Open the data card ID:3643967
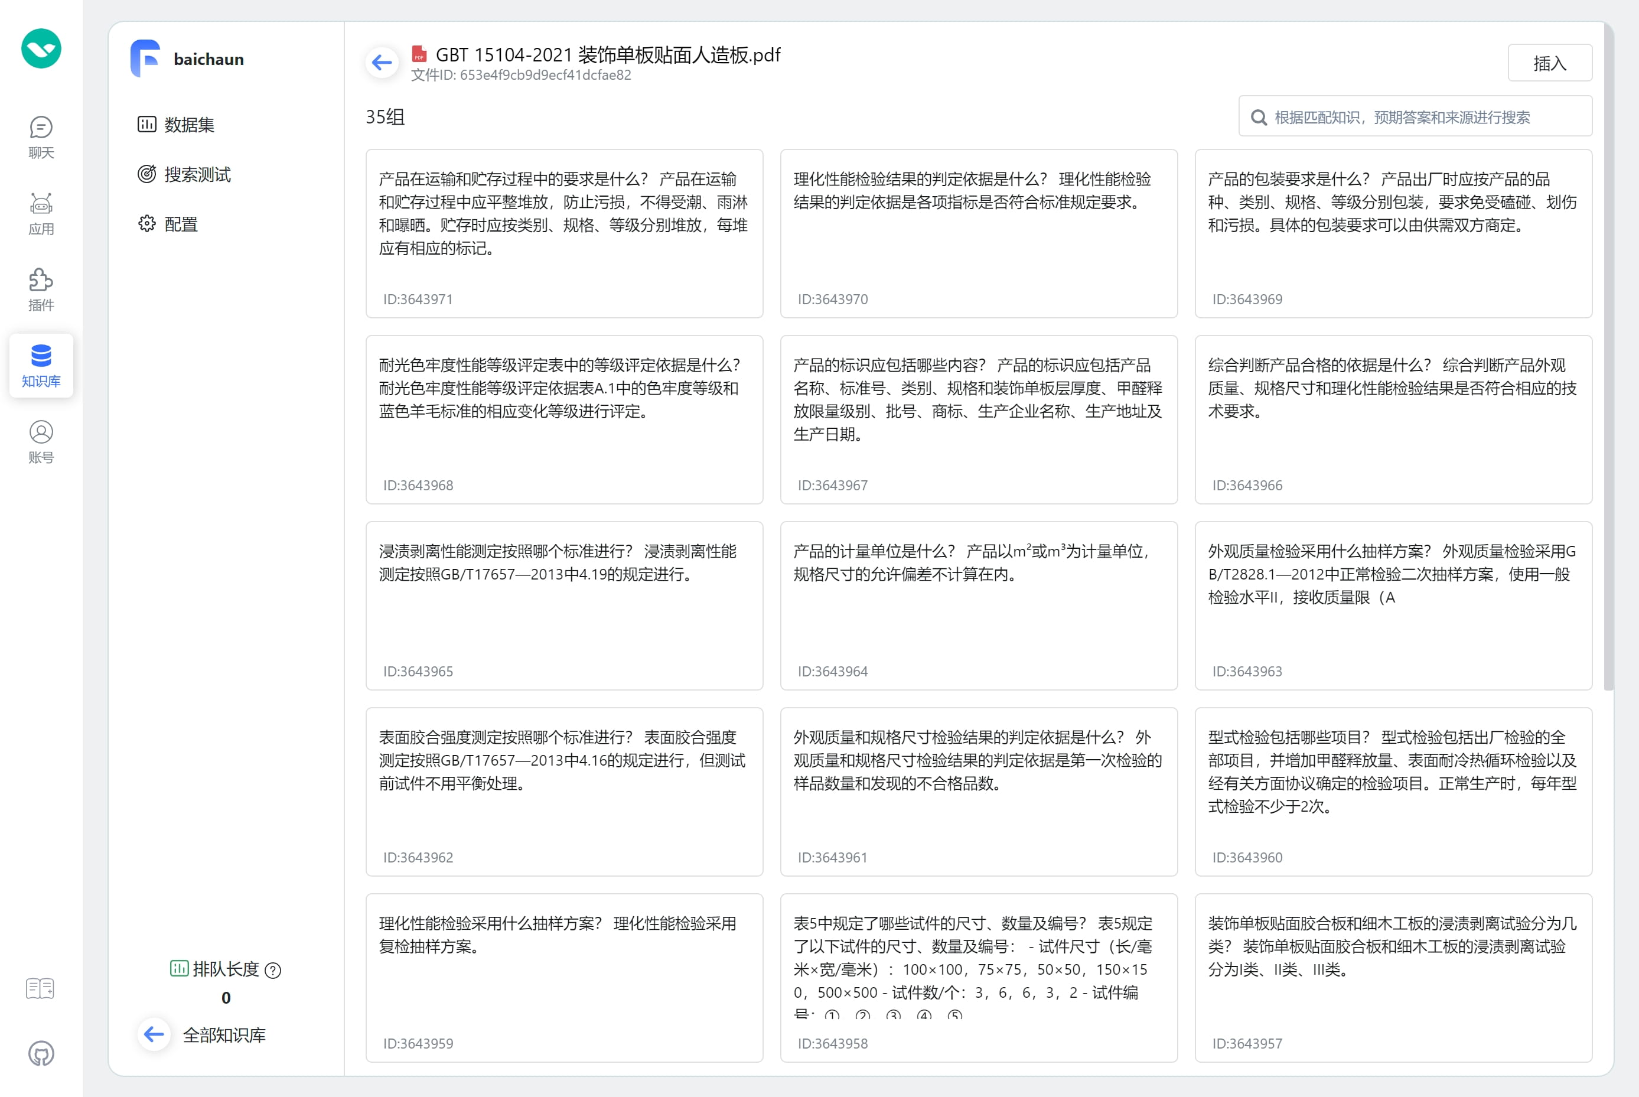The height and width of the screenshot is (1097, 1639). [978, 420]
